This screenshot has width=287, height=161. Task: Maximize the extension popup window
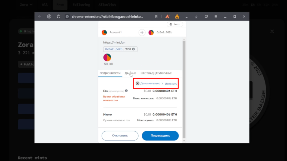point(235,17)
